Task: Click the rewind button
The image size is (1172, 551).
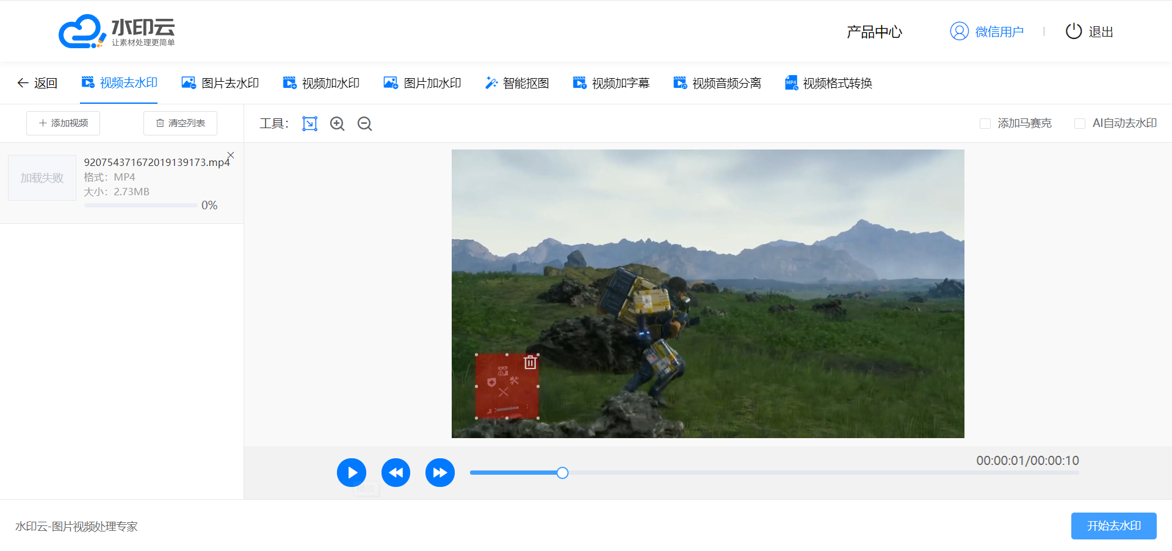Action: [396, 473]
